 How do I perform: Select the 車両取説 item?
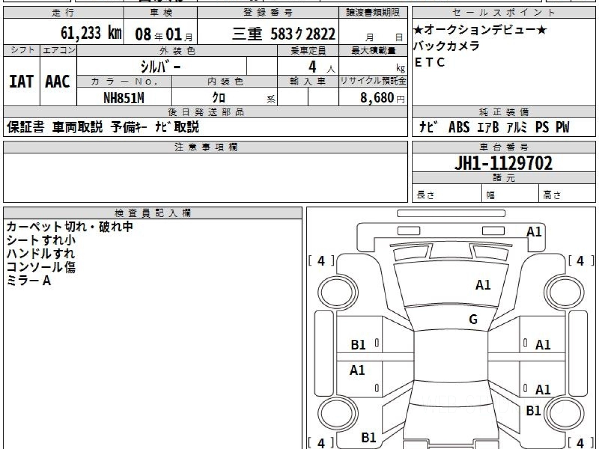coord(78,127)
